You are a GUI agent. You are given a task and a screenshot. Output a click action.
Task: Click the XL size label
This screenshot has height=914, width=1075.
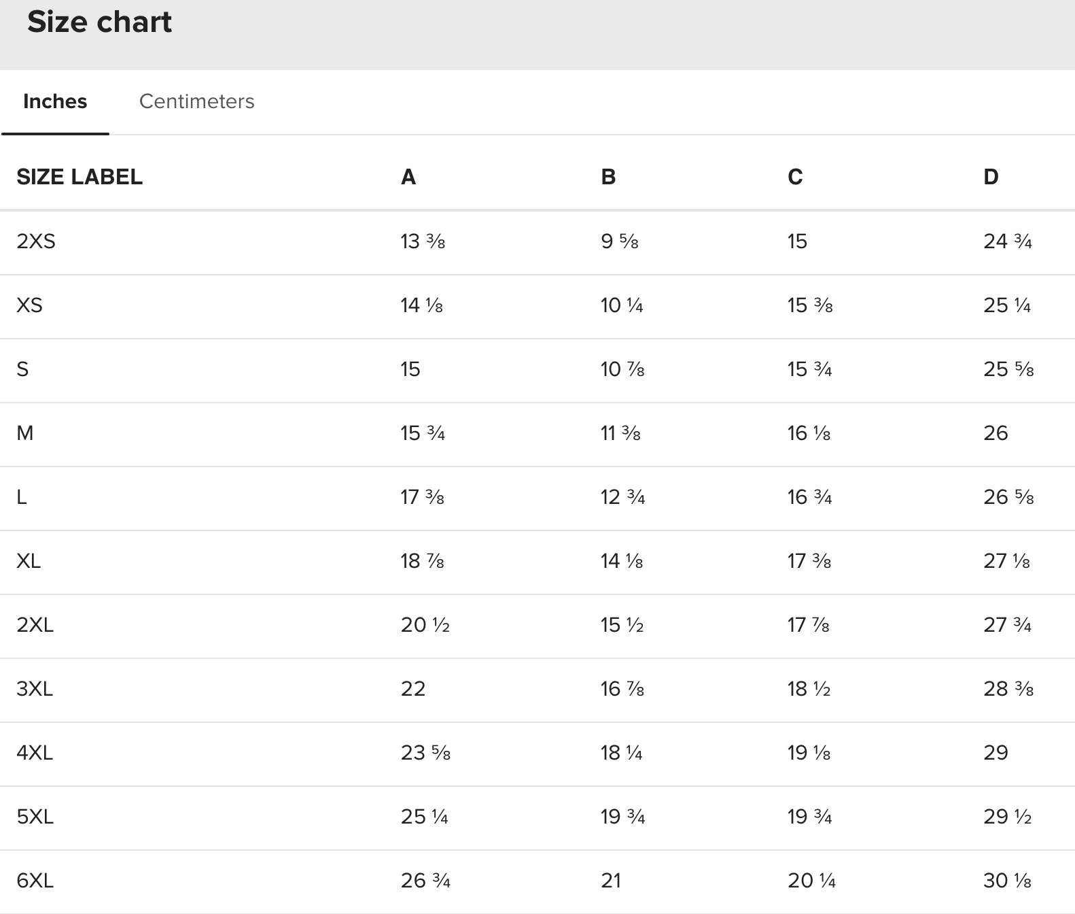pyautogui.click(x=29, y=561)
